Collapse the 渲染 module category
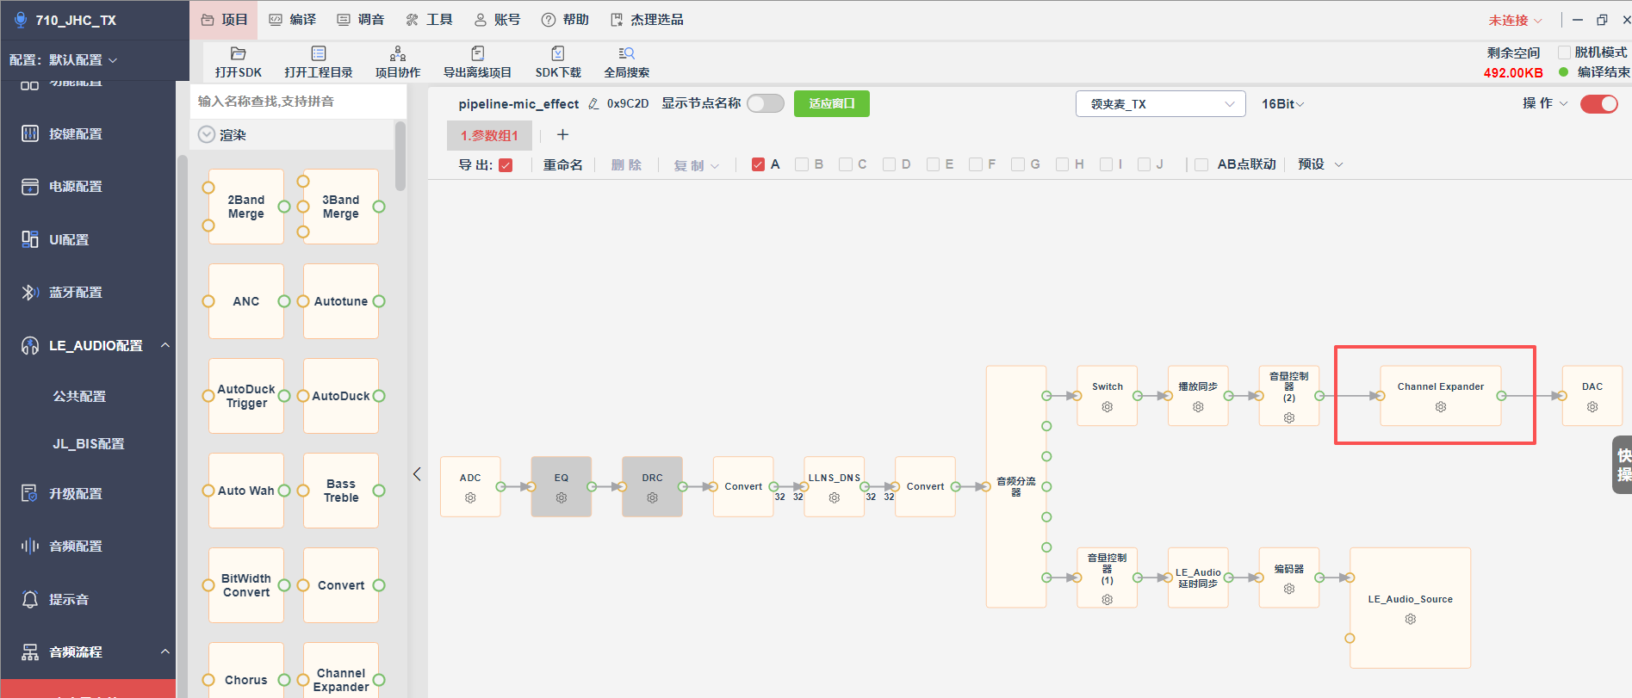Screen dimensions: 1632x698 [207, 135]
